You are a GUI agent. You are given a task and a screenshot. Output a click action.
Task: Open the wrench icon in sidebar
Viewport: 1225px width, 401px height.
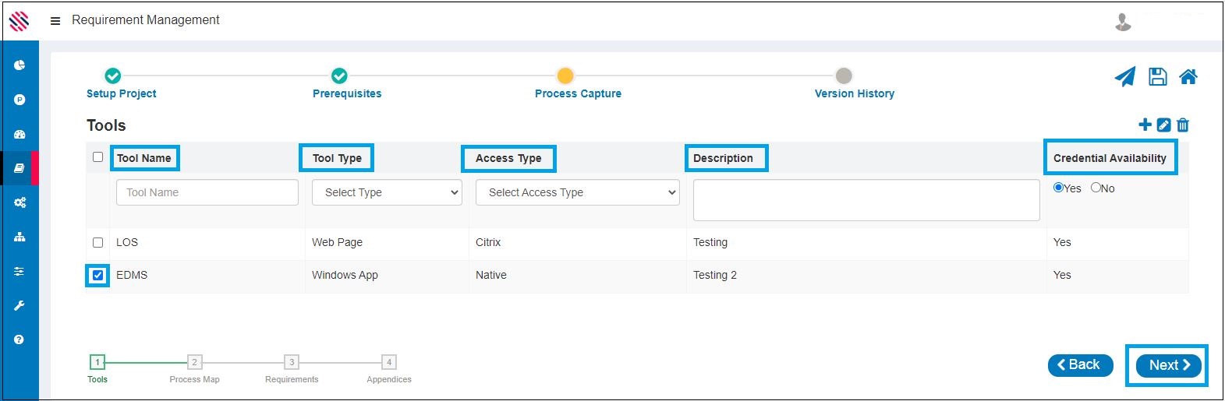(x=19, y=305)
